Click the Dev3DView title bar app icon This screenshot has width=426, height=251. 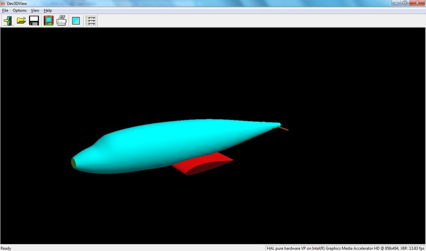2,3
